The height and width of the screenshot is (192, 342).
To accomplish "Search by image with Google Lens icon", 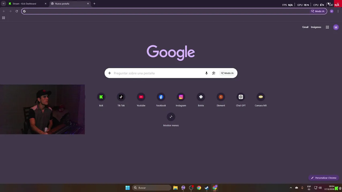I will [x=213, y=73].
